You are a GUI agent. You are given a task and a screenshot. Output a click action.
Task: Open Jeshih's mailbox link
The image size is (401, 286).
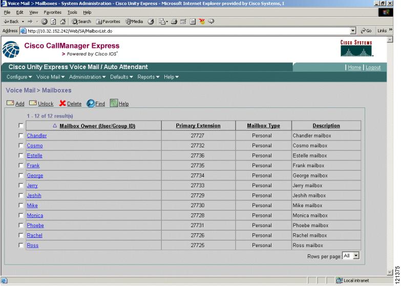pyautogui.click(x=34, y=195)
